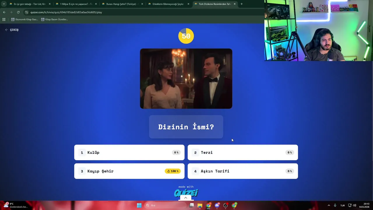Viewport: 373px width, 210px height.
Task: Open the site information icon in address bar
Action: click(27, 12)
